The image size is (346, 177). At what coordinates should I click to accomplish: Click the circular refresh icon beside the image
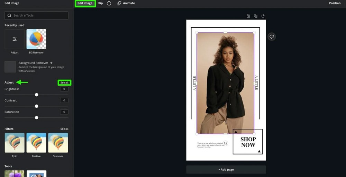click(272, 37)
